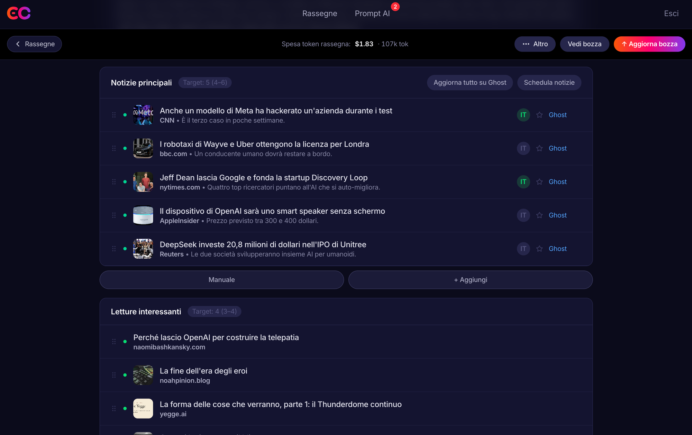Click drag handle beside 'La fine dell'era degli eroi'
Image resolution: width=692 pixels, height=435 pixels.
(x=114, y=375)
